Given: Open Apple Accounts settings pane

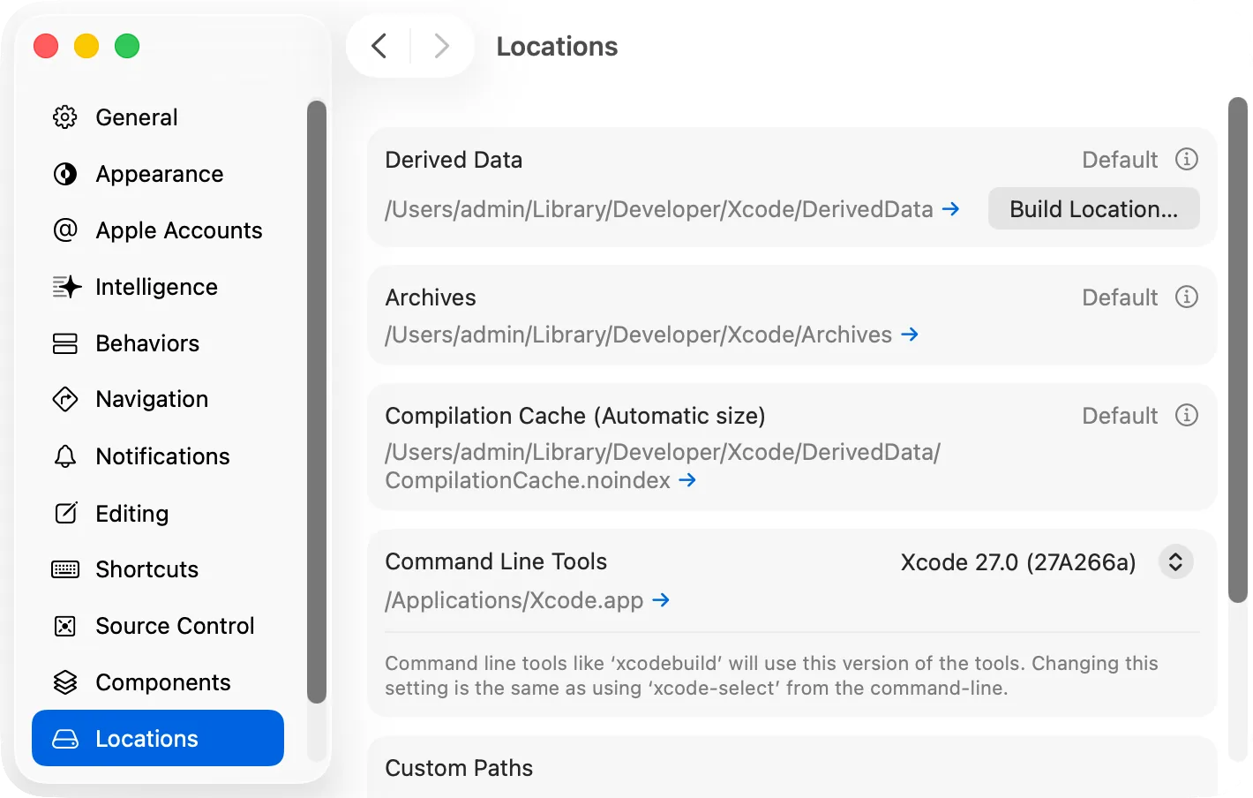Looking at the screenshot, I should click(x=158, y=230).
